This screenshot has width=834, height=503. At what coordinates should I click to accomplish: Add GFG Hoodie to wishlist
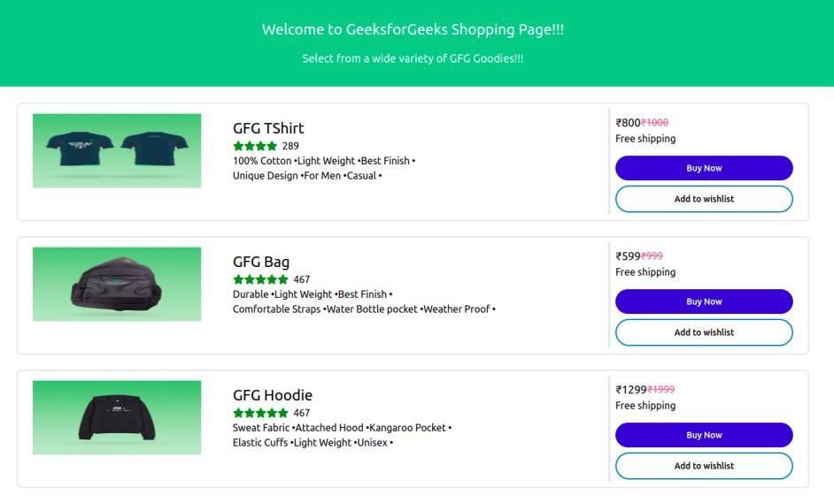[x=704, y=465]
